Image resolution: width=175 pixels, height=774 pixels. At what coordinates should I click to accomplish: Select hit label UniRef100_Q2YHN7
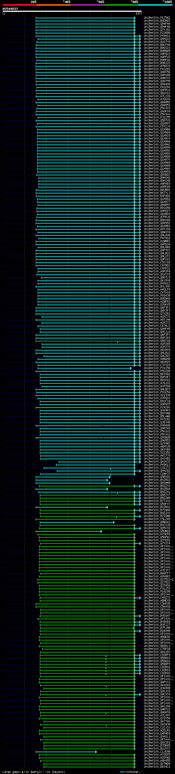pyautogui.click(x=157, y=443)
